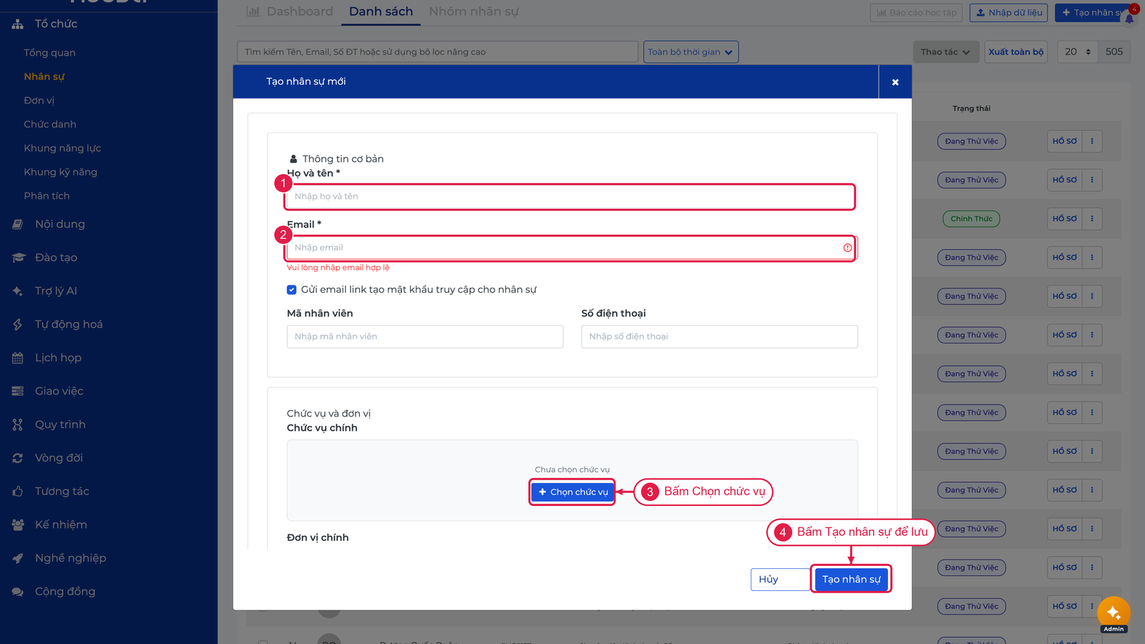Image resolution: width=1145 pixels, height=644 pixels.
Task: Open three-dot menu in first Đang Thử Việc row
Action: (x=1092, y=141)
